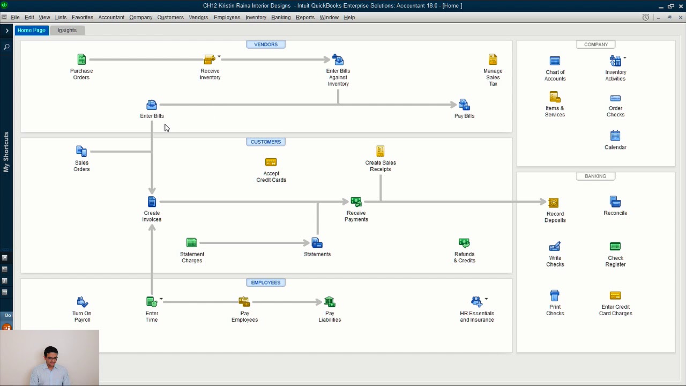
Task: Click Accept Credit Cards icon
Action: (x=271, y=162)
